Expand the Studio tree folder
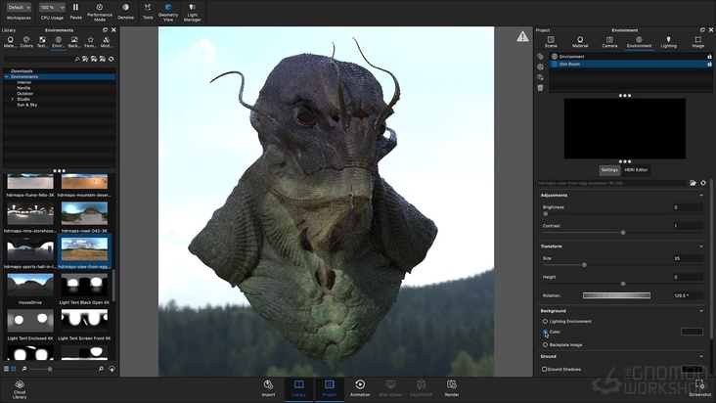This screenshot has height=403, width=716. click(x=13, y=99)
